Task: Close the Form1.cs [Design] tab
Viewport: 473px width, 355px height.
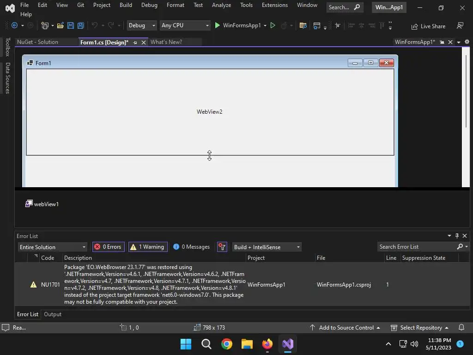Action: [144, 43]
